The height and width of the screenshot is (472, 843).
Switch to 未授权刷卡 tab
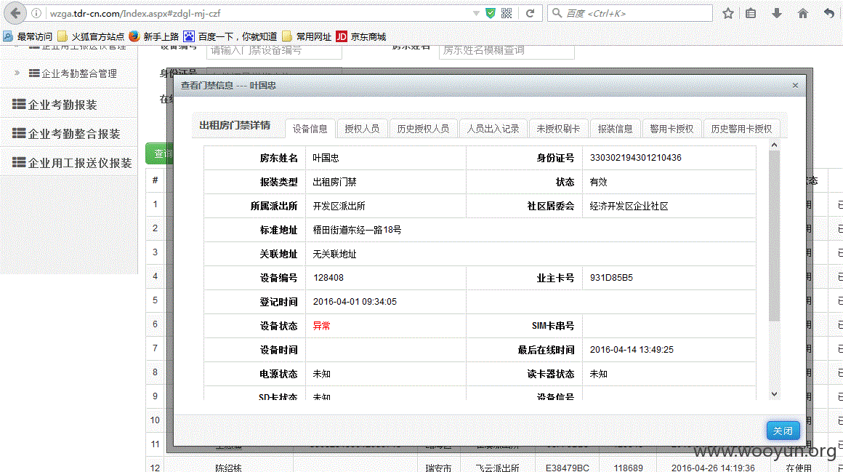point(558,129)
